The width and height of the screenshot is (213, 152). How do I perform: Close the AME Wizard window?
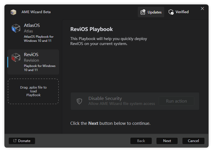(x=202, y=9)
